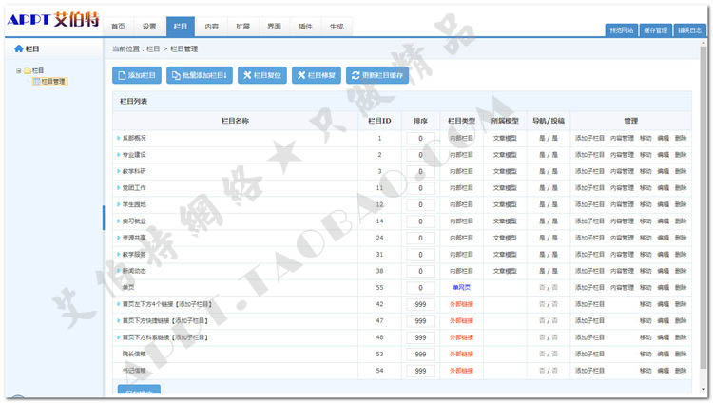Click the 999 sort field for ID 42

(x=420, y=304)
